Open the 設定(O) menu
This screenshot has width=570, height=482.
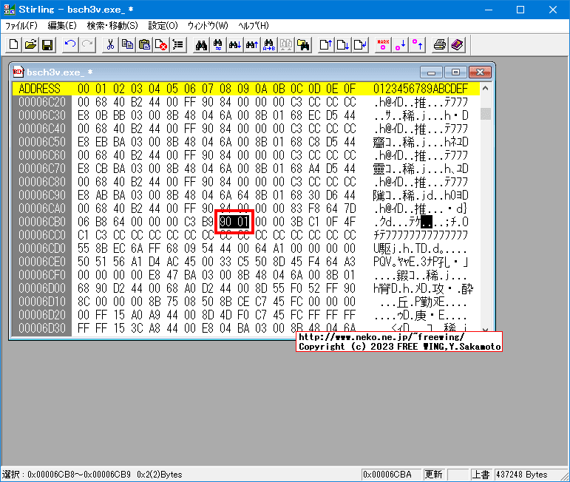163,26
